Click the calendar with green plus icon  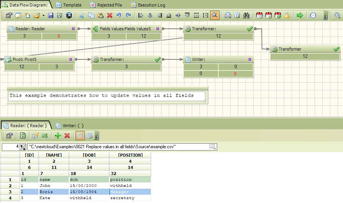pyautogui.click(x=269, y=15)
